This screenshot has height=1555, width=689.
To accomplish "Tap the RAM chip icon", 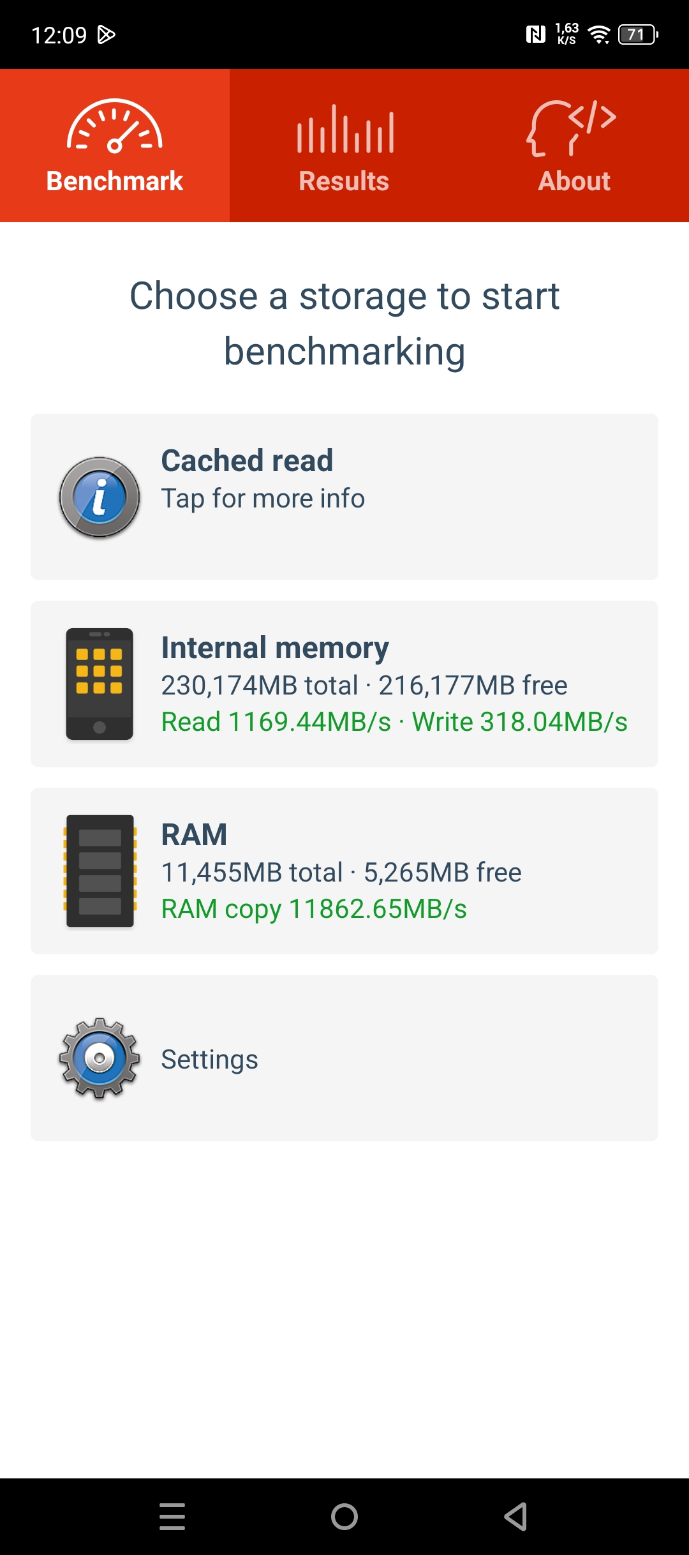I will (100, 871).
